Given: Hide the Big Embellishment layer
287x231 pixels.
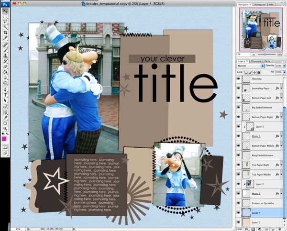Looking at the screenshot, I should coord(238,108).
